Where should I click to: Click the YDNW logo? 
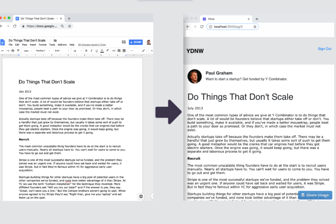pyautogui.click(x=195, y=51)
